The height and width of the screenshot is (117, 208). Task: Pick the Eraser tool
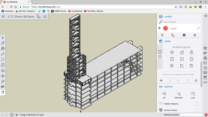3,43
